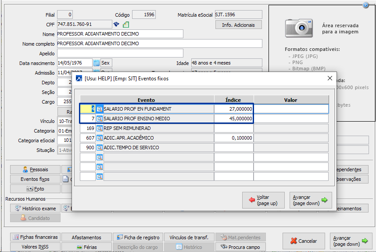Click the Valor column header
376x252 pixels.
(291, 100)
